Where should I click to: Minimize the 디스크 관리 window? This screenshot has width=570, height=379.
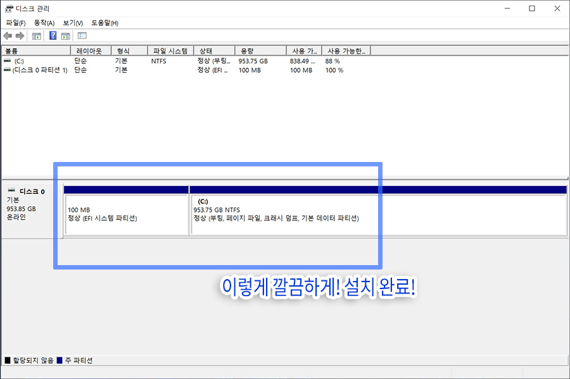pyautogui.click(x=507, y=8)
